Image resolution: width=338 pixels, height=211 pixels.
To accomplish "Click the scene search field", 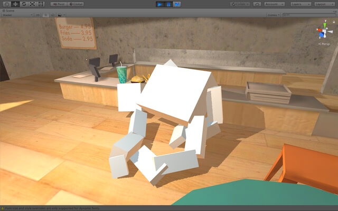I will [308, 15].
